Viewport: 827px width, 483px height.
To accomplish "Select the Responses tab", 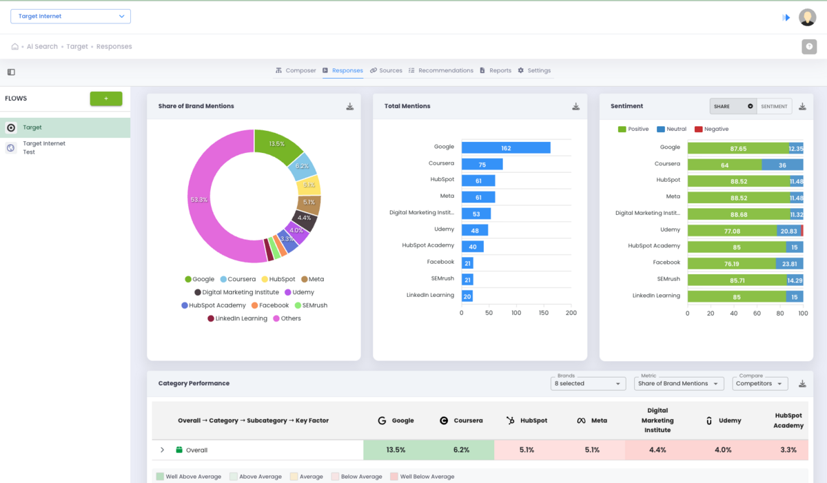I will pos(343,70).
